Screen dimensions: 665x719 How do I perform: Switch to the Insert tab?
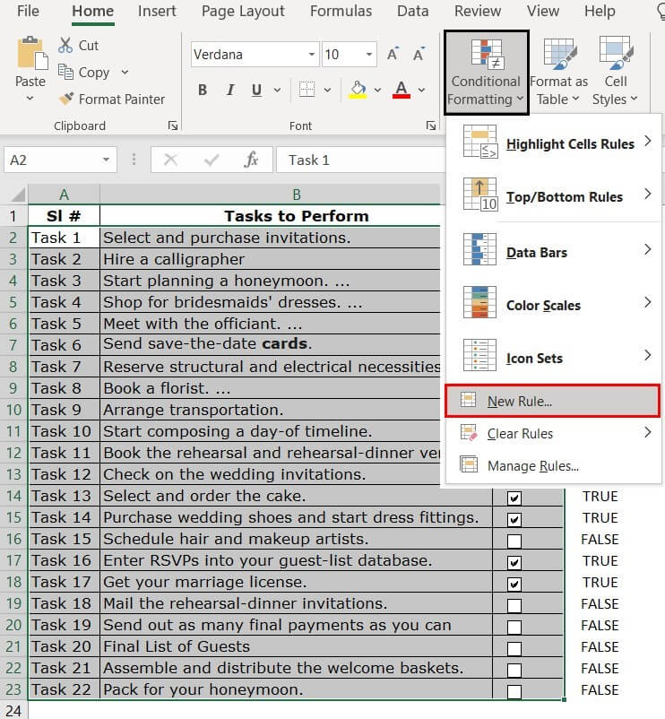[157, 11]
